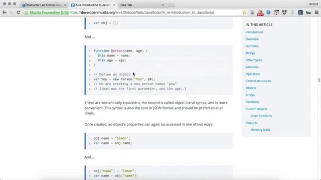
Task: Open the Introduction article link
Action: [254, 32]
